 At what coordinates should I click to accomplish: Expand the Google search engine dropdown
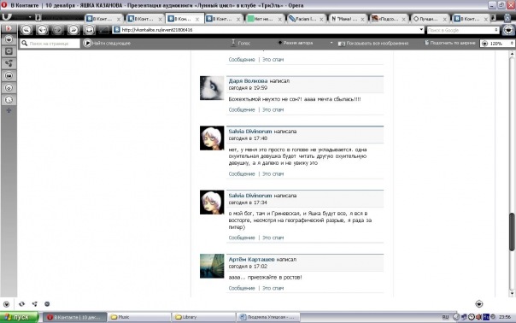(x=496, y=30)
